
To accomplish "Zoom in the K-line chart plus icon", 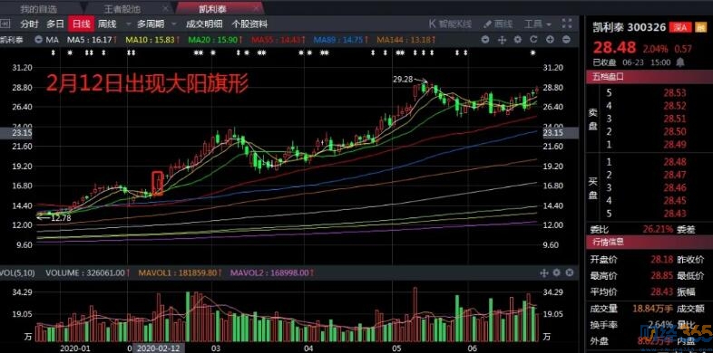I will pyautogui.click(x=550, y=40).
